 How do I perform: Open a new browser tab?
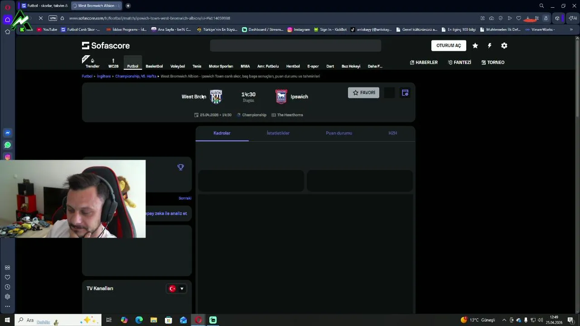128,5
